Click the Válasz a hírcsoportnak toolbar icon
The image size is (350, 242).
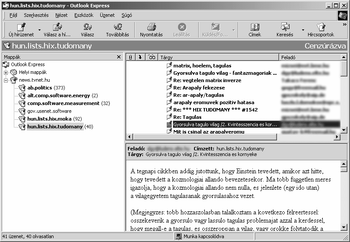57,27
